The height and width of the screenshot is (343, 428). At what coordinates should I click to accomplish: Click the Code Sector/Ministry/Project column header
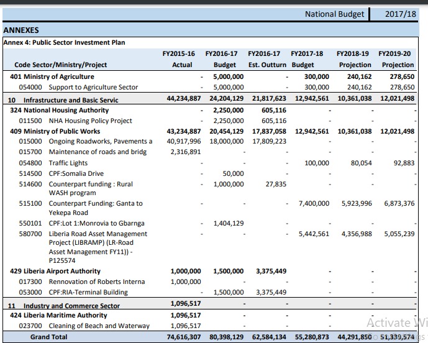pos(60,65)
